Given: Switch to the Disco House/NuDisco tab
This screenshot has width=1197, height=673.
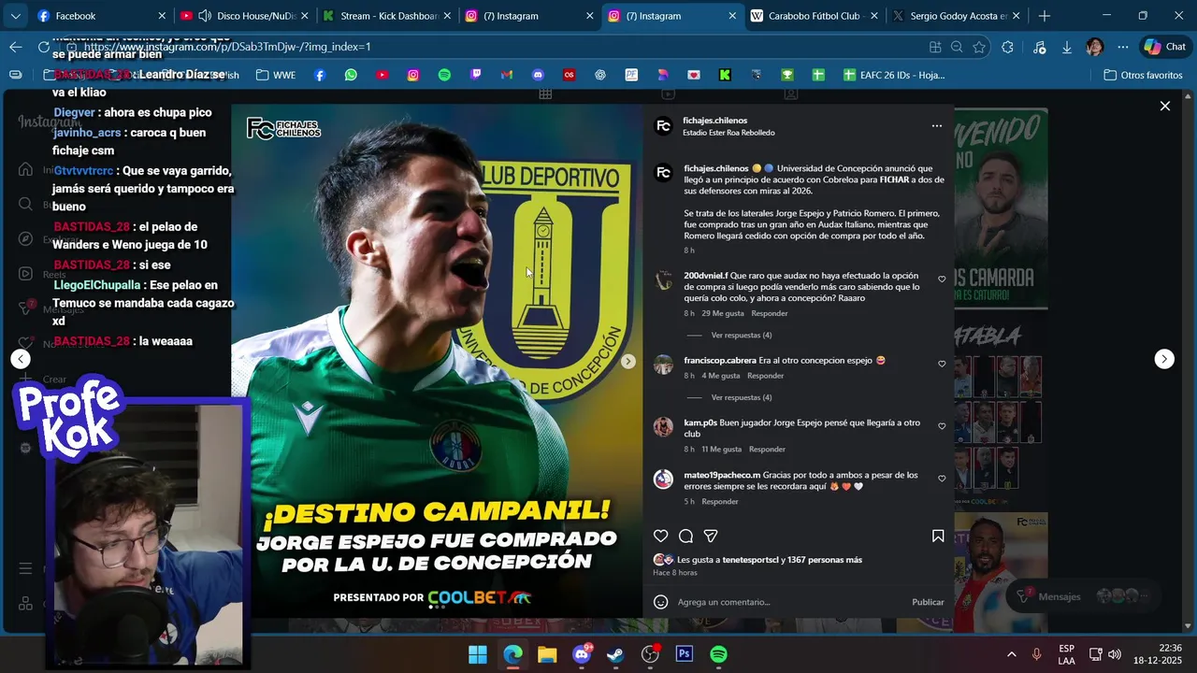Looking at the screenshot, I should point(245,16).
